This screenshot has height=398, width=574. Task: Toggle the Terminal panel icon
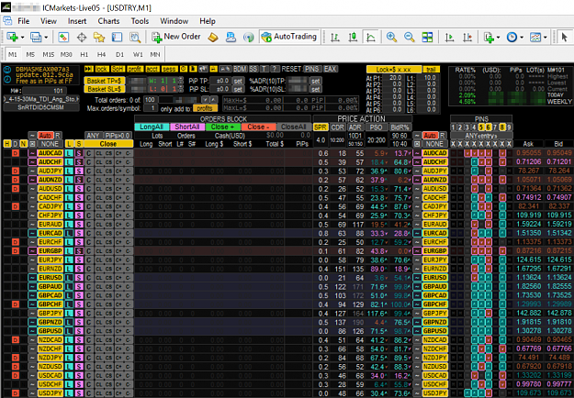tap(117, 37)
